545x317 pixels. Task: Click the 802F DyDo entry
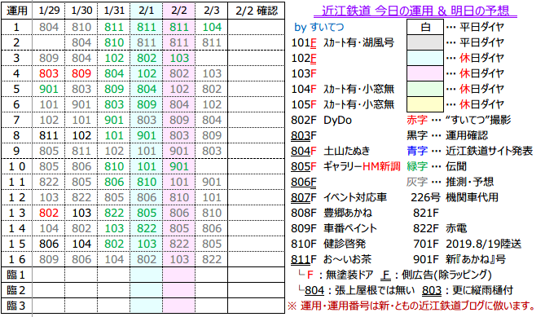pos(322,120)
